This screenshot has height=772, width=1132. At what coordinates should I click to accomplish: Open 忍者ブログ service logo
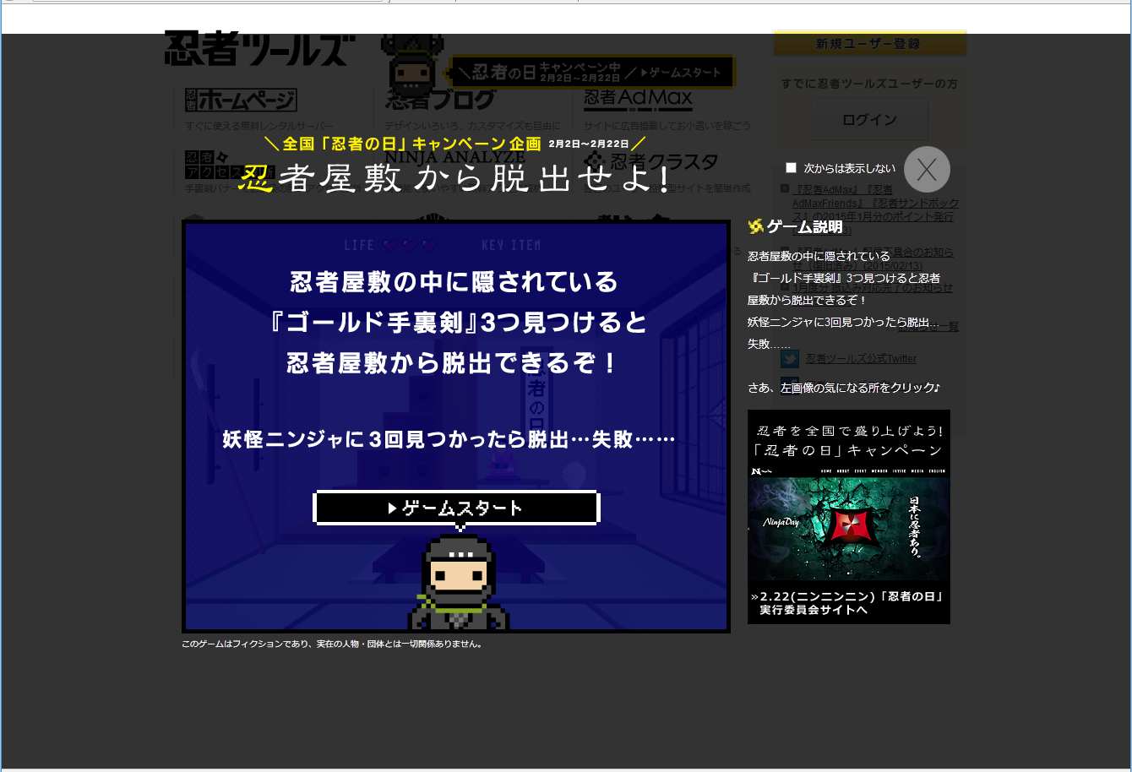coord(441,100)
